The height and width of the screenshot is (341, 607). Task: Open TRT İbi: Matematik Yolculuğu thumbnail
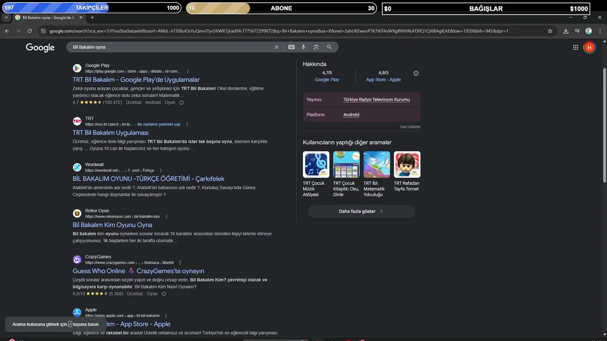(x=377, y=164)
